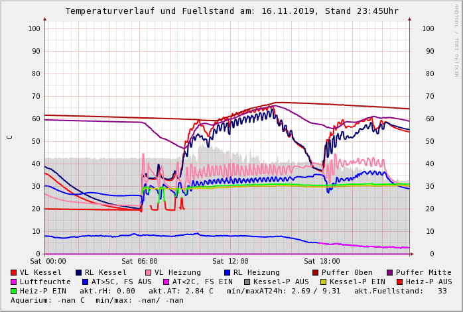The height and width of the screenshot is (312, 463).
Task: Click the AT<2C, FS EIN legend swatch
Action: click(x=167, y=282)
